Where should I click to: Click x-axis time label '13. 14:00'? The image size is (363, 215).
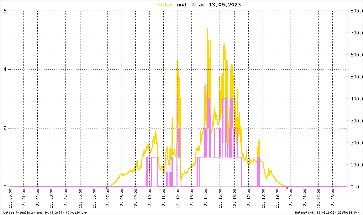[206, 198]
